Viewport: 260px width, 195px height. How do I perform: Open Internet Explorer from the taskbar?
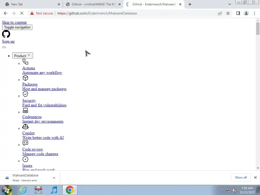pyautogui.click(x=23, y=190)
